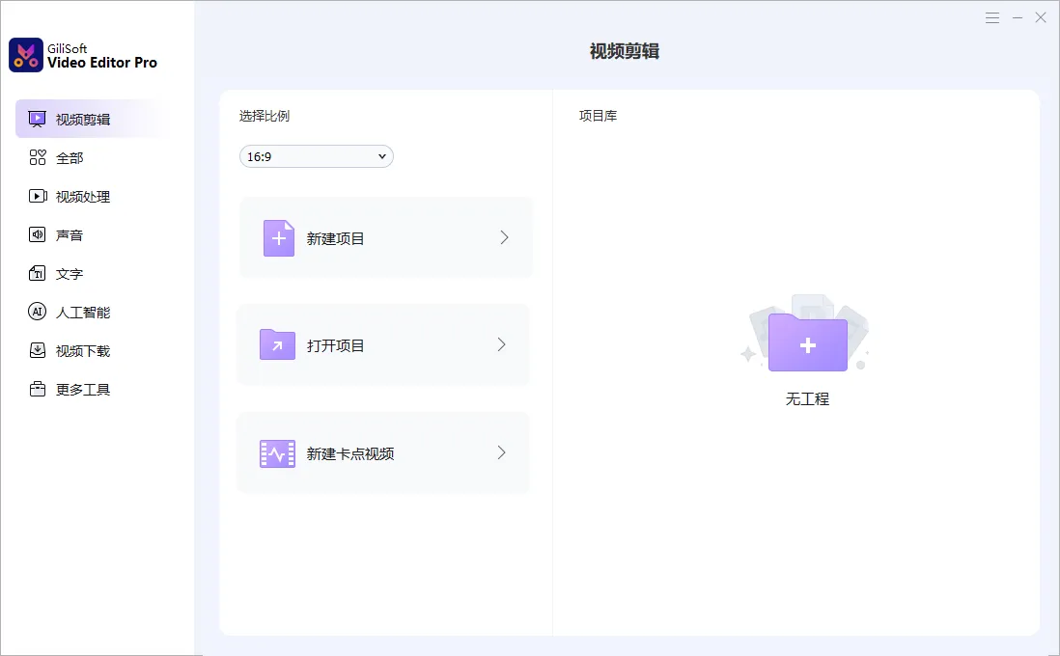This screenshot has height=656, width=1060.
Task: Click the GiliSoft Video Editor Pro logo
Action: pos(26,55)
